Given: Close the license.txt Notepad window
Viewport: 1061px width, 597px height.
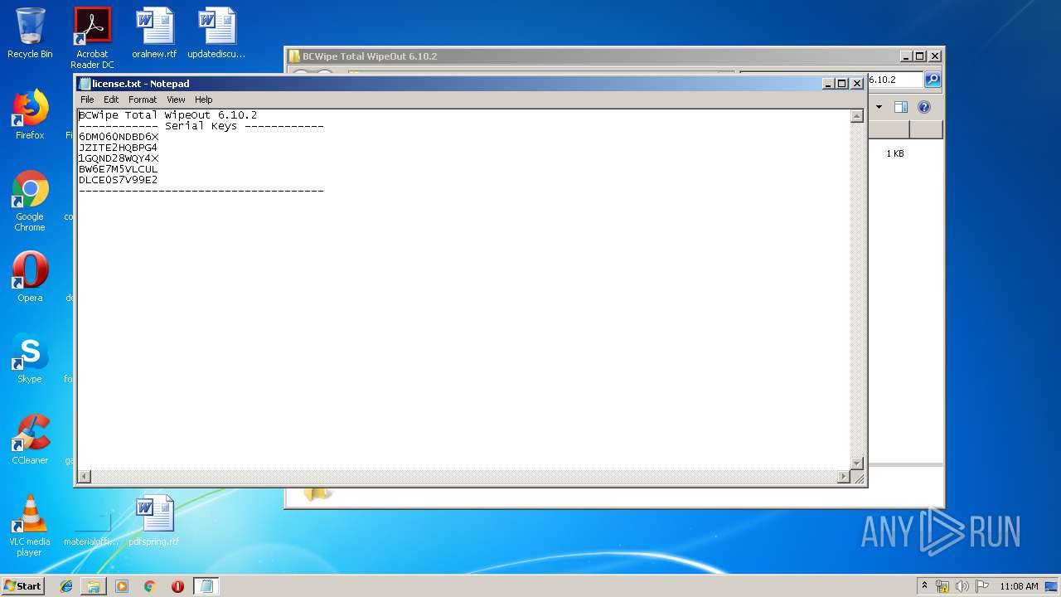Looking at the screenshot, I should [857, 84].
